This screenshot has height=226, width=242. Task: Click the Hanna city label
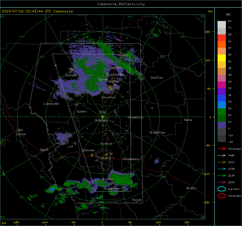pyautogui.click(x=188, y=120)
